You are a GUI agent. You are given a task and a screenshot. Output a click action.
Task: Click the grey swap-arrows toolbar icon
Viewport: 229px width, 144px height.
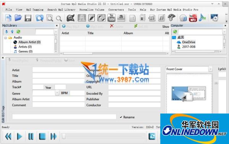pyautogui.click(x=102, y=18)
